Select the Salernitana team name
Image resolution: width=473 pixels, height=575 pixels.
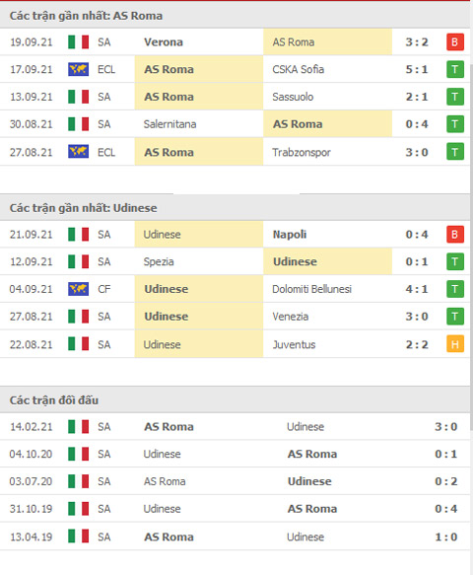pos(170,124)
